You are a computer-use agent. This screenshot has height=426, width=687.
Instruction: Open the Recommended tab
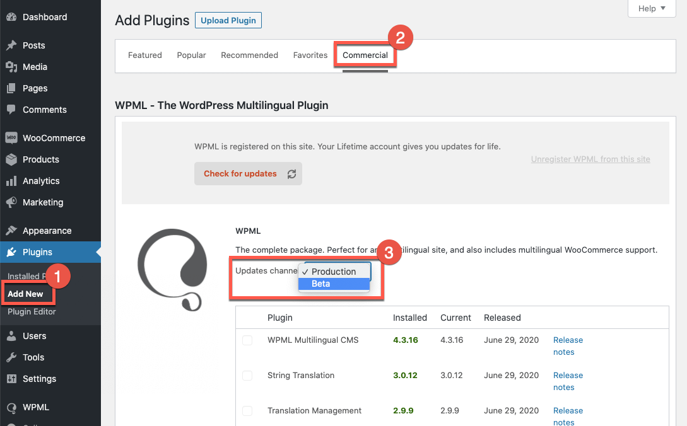click(x=249, y=55)
